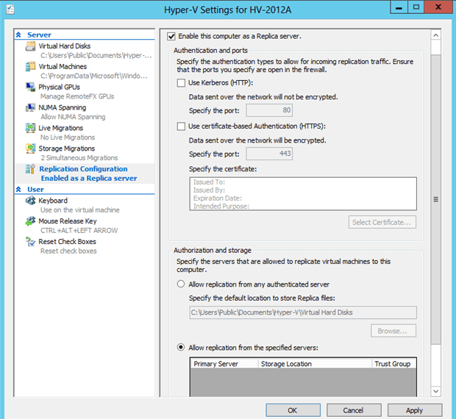Select Allow replication from the specified servers

(181, 347)
